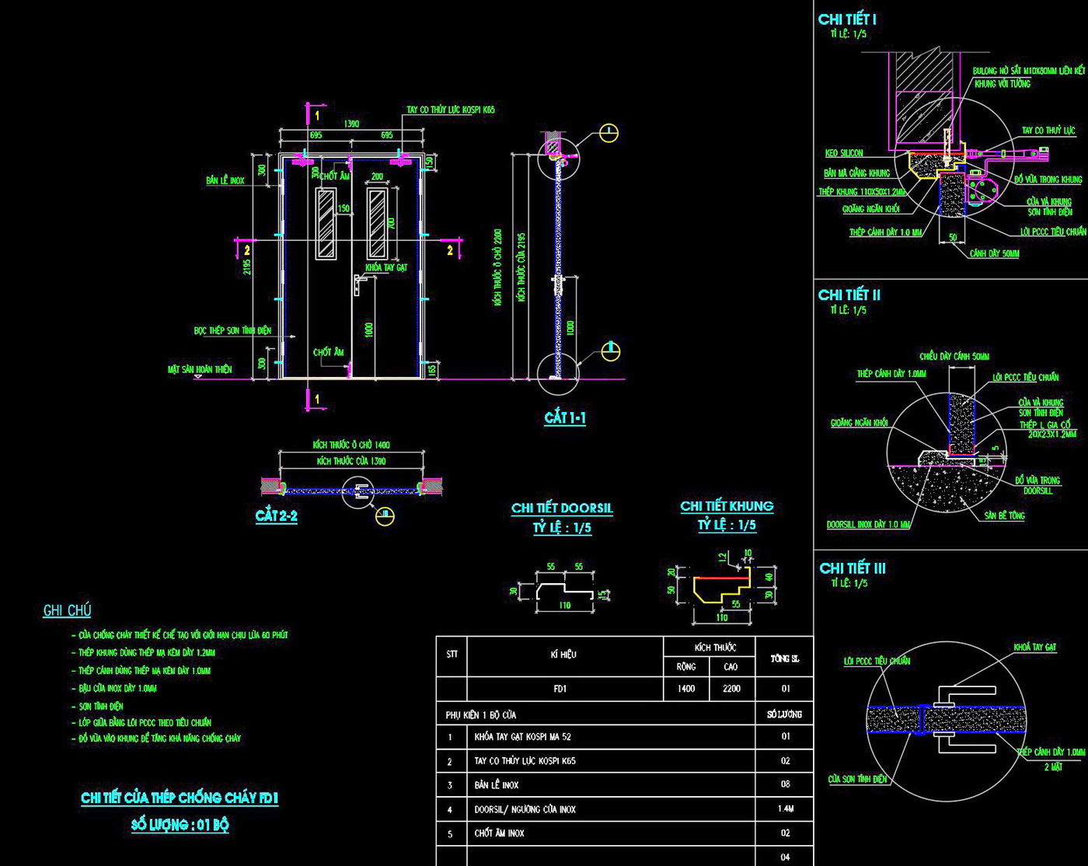
Task: Click the CẮT 2-2 section title
Action: pyautogui.click(x=277, y=516)
